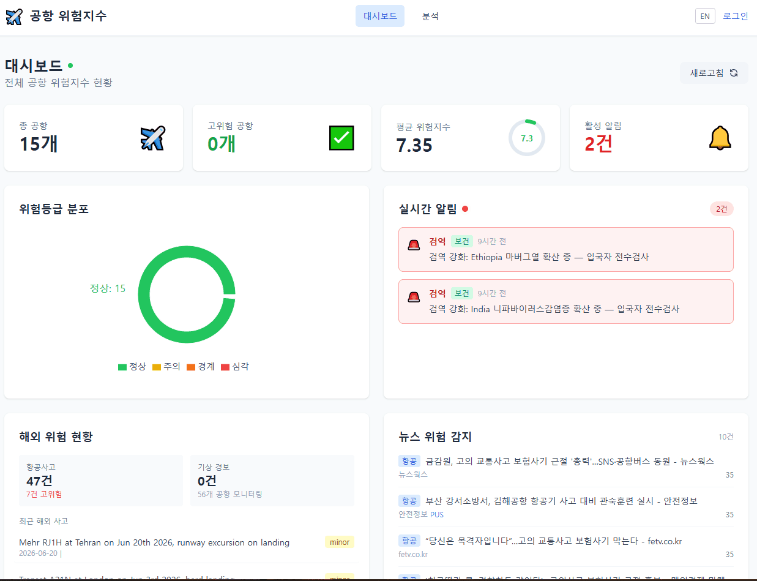Click the 항공 tag on 당신은 목격자입니다 news
The width and height of the screenshot is (757, 581).
(x=409, y=541)
